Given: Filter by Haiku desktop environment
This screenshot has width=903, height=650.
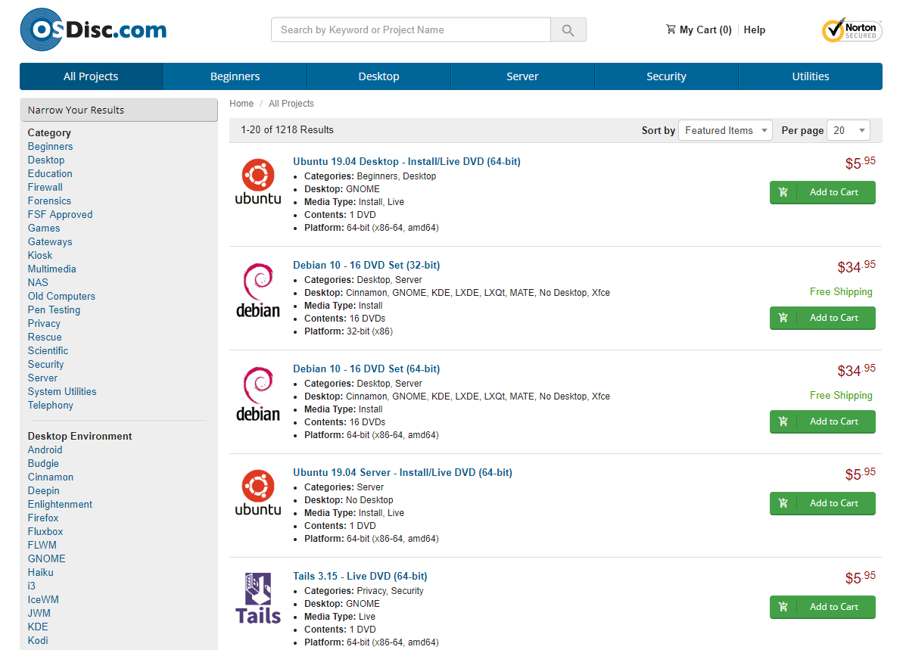Looking at the screenshot, I should click(40, 572).
